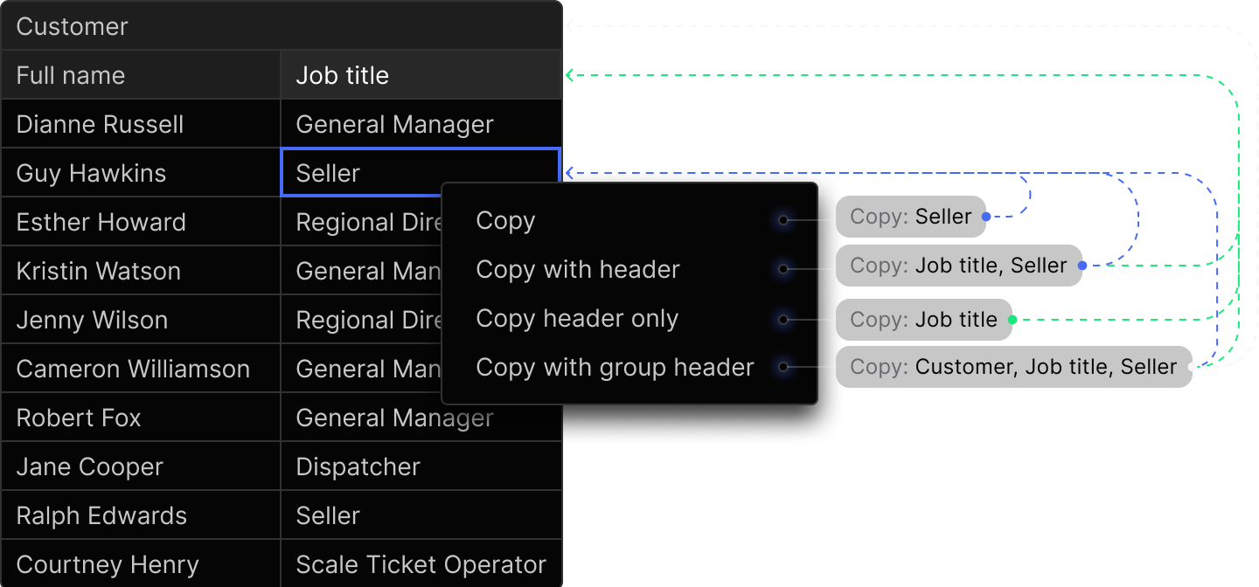Select the highlighted Seller cell
This screenshot has width=1259, height=587.
pyautogui.click(x=420, y=172)
